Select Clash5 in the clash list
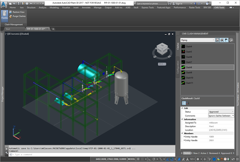 189,52
